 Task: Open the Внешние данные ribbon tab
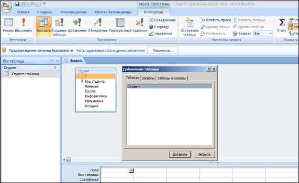pos(73,12)
